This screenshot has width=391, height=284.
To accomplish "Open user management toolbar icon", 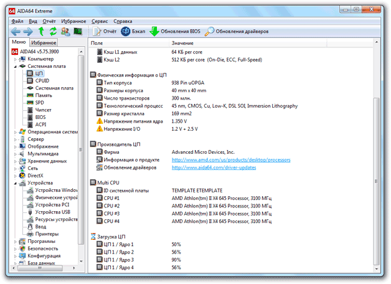I will click(65, 31).
